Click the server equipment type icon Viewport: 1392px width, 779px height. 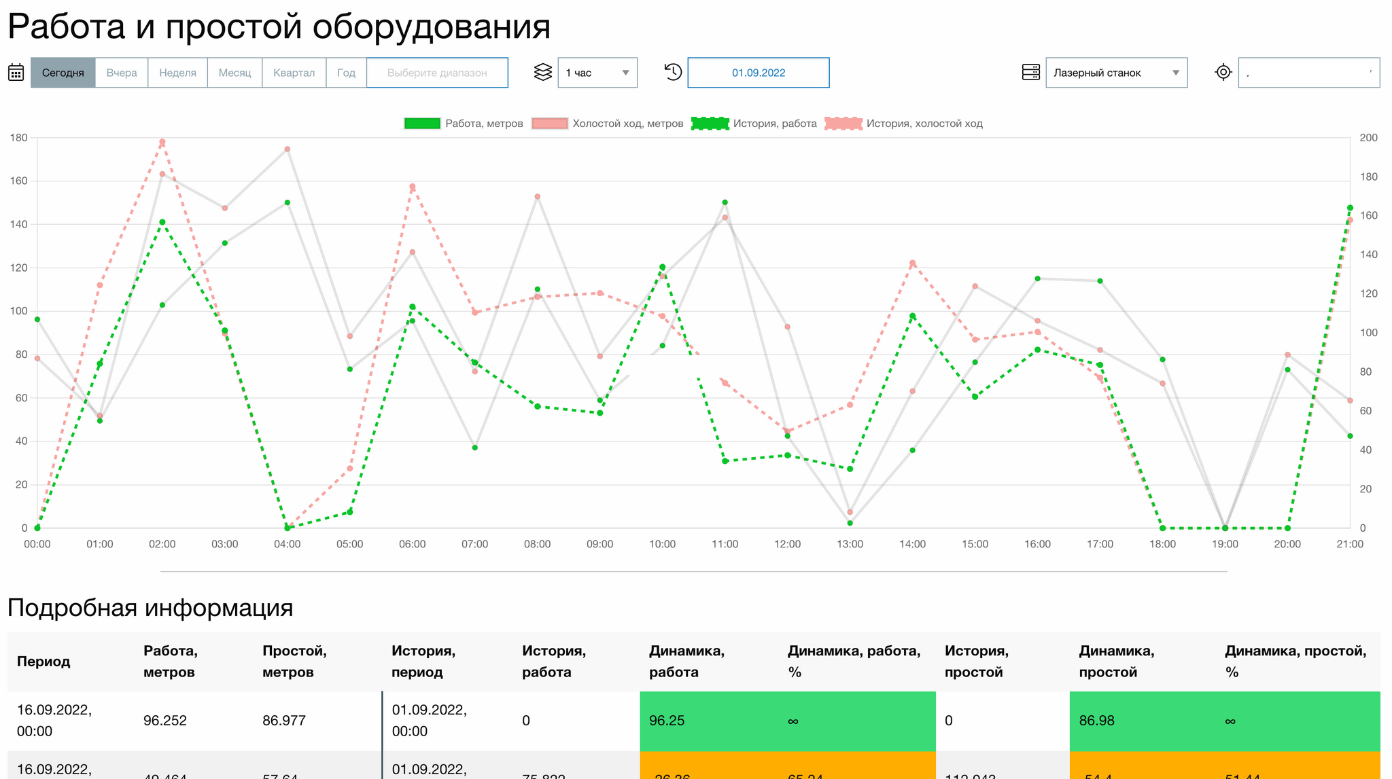1030,73
